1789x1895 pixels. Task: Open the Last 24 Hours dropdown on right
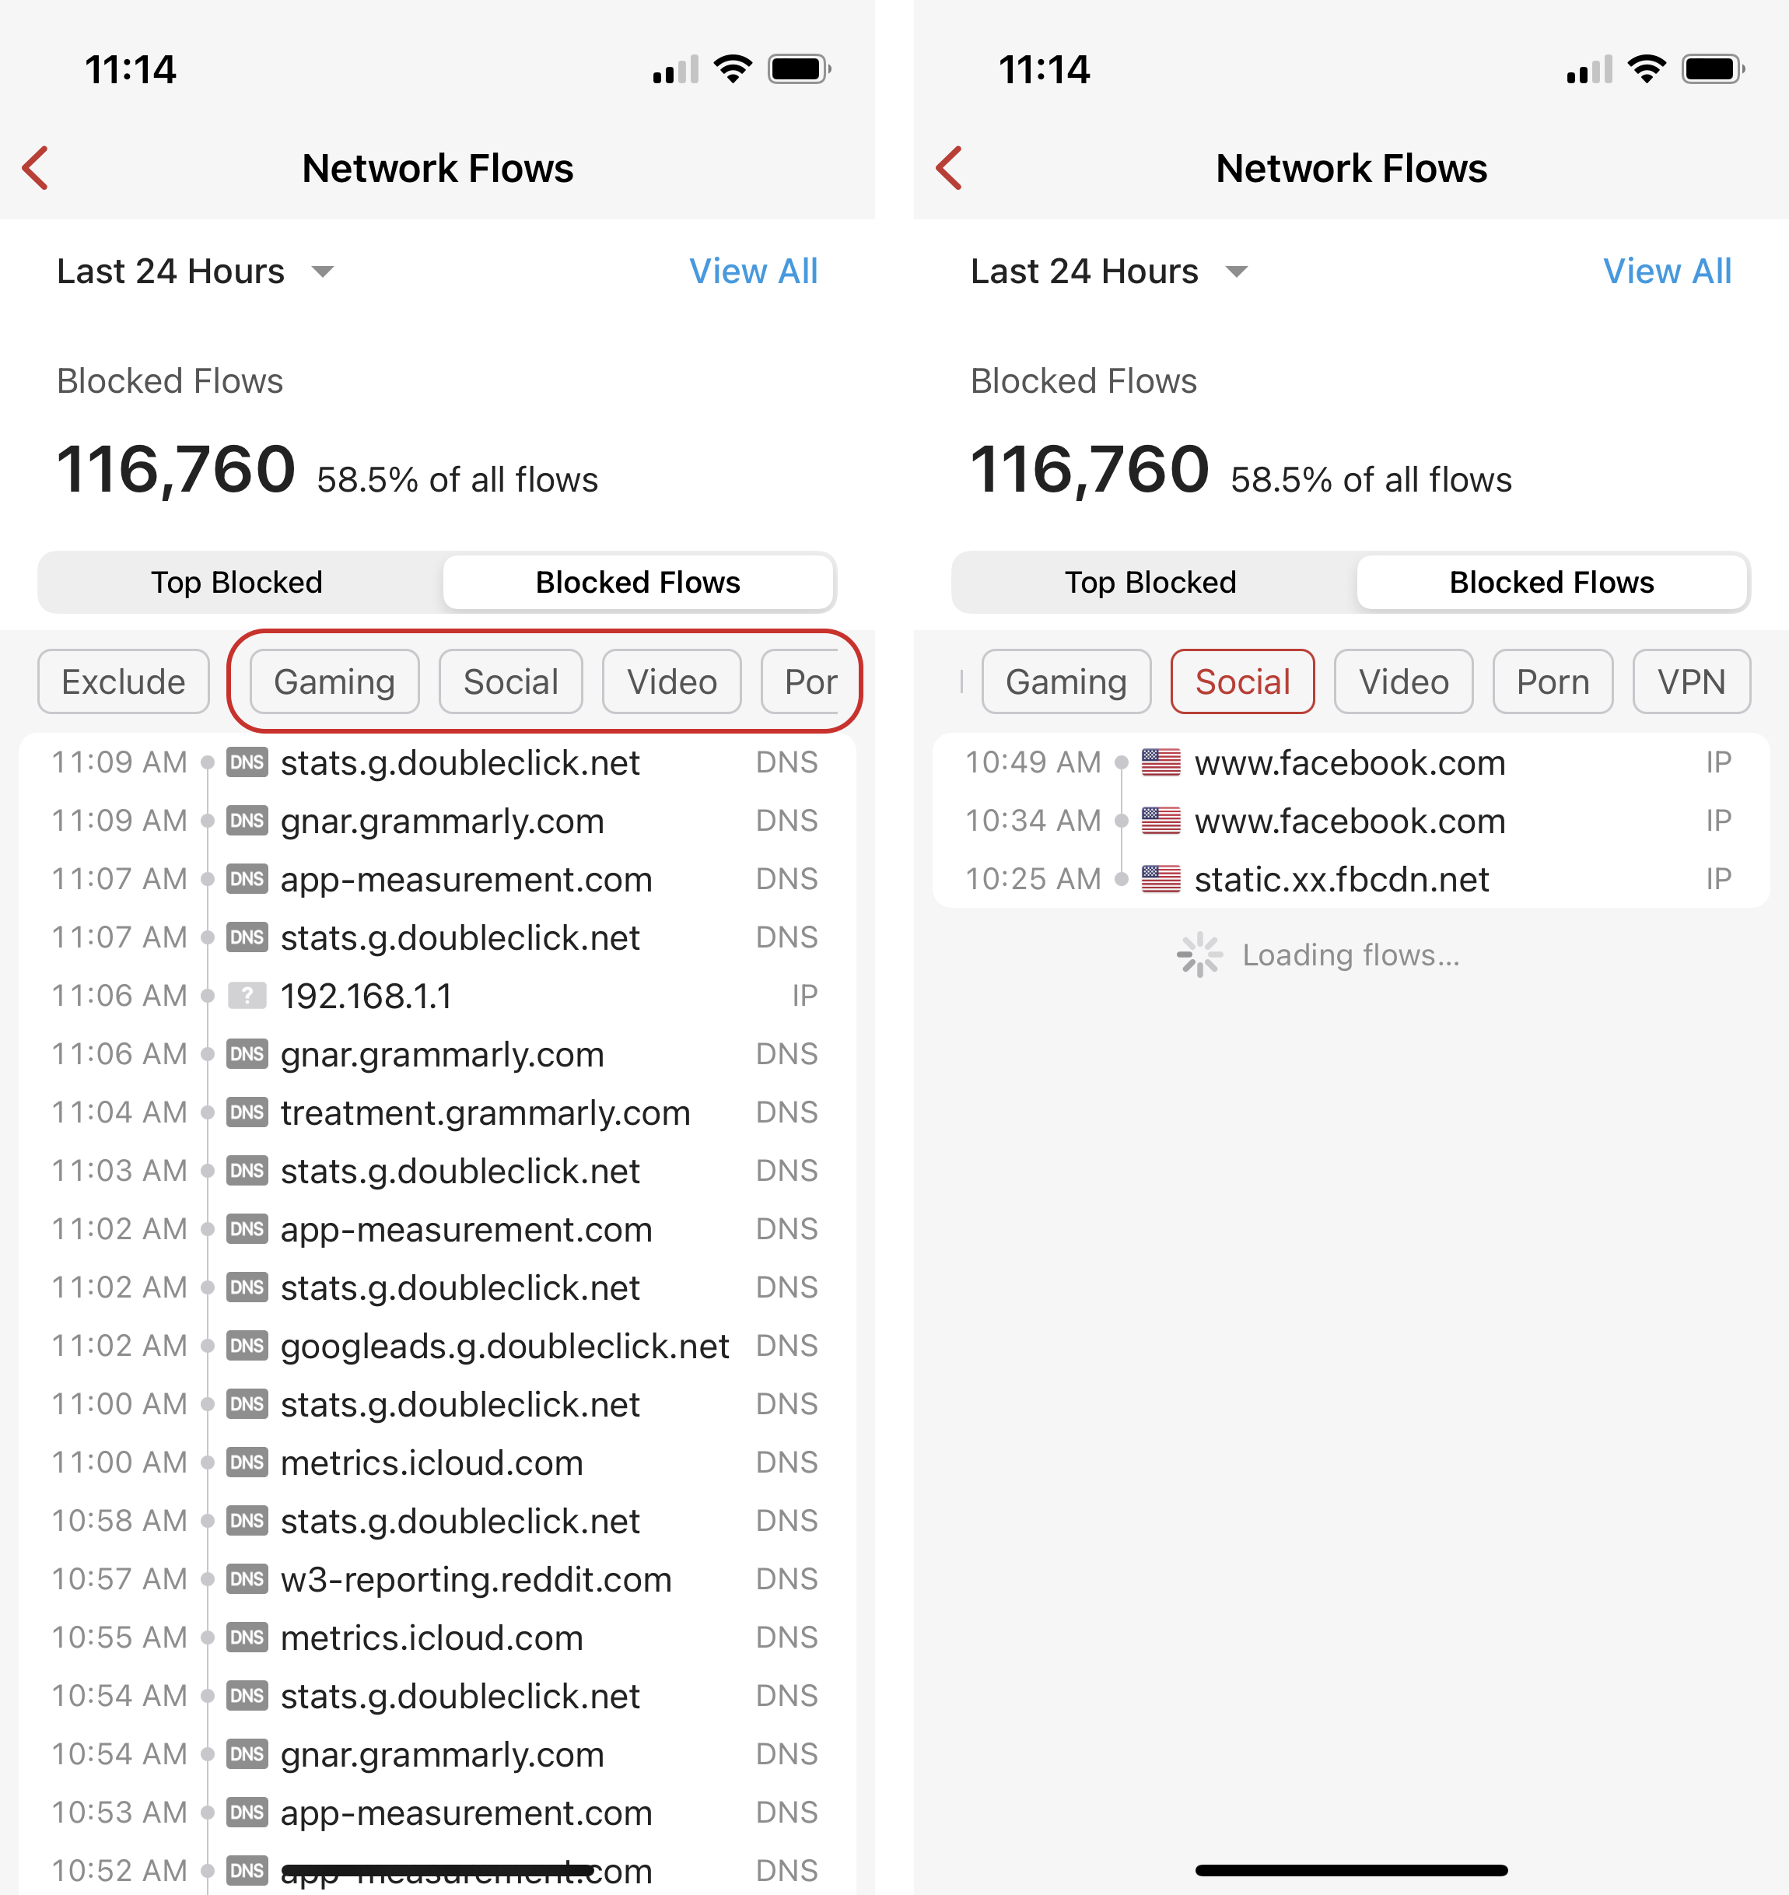[x=1108, y=271]
